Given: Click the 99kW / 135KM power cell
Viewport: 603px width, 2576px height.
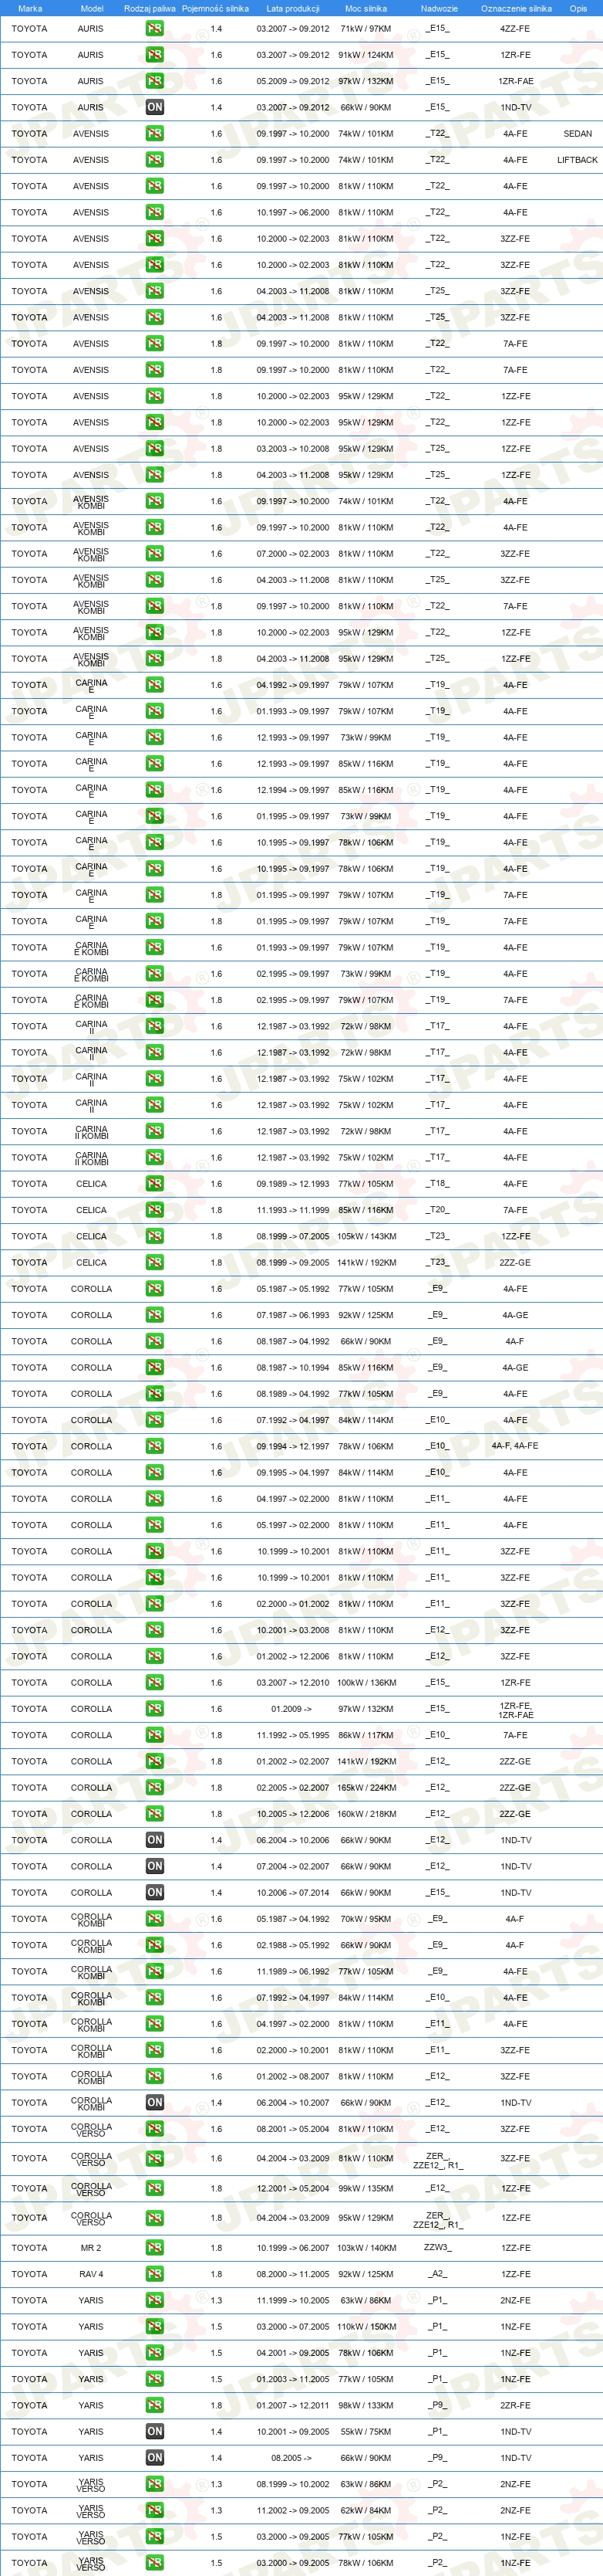Looking at the screenshot, I should pos(366,2189).
